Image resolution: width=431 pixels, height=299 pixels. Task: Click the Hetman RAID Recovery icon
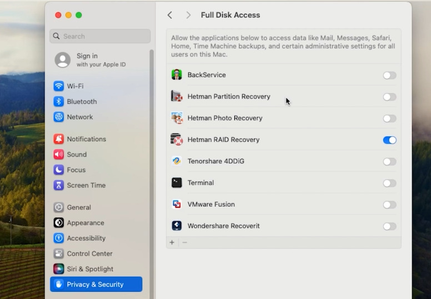point(177,139)
